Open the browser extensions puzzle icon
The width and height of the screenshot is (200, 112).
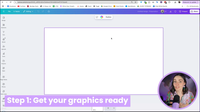pyautogui.click(x=169, y=2)
